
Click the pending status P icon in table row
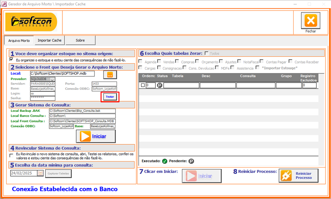click(x=160, y=85)
